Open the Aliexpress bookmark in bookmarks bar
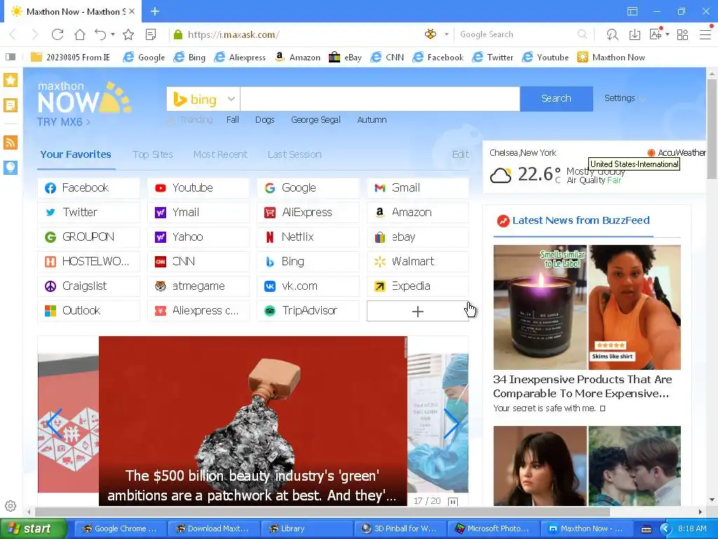Screen dimensions: 718x539 pos(240,58)
